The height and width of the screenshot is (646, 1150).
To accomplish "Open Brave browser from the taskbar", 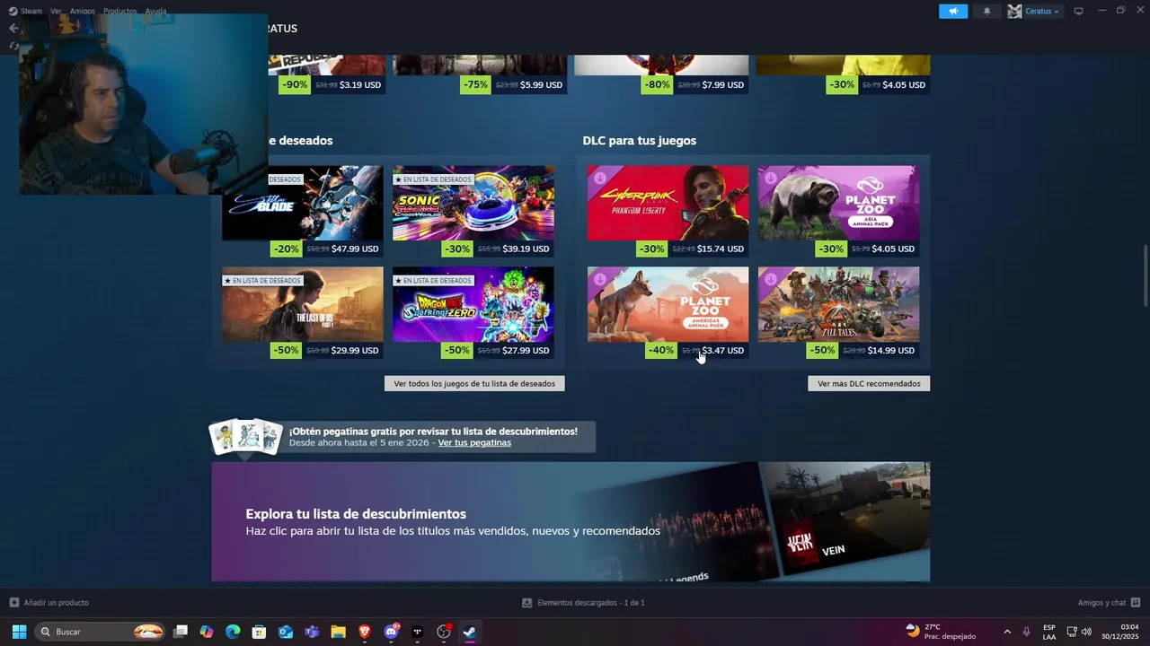I will tap(364, 632).
